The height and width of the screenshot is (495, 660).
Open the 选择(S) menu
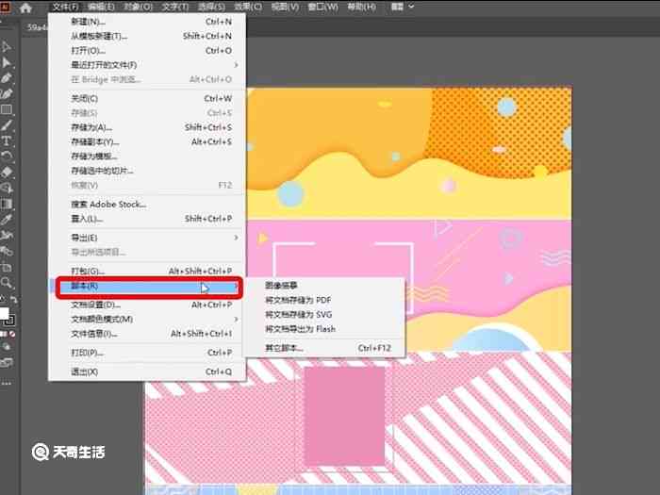211,8
